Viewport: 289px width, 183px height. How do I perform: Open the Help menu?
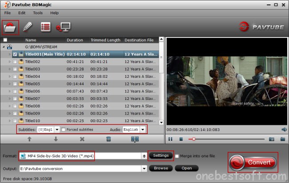[x=54, y=13]
